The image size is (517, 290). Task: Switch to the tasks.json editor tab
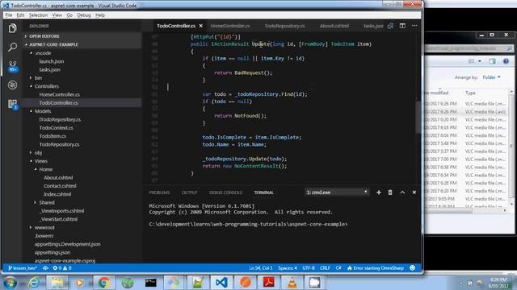pyautogui.click(x=373, y=26)
